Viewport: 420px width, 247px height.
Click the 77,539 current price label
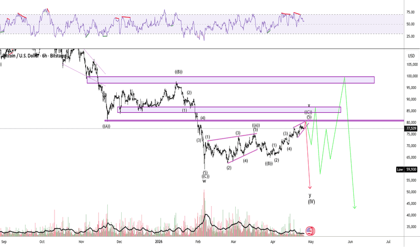coord(411,128)
